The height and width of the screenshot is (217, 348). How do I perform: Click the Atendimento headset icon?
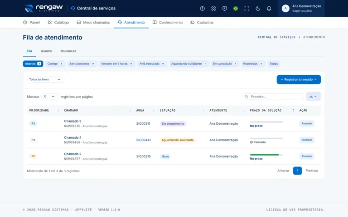(x=120, y=22)
